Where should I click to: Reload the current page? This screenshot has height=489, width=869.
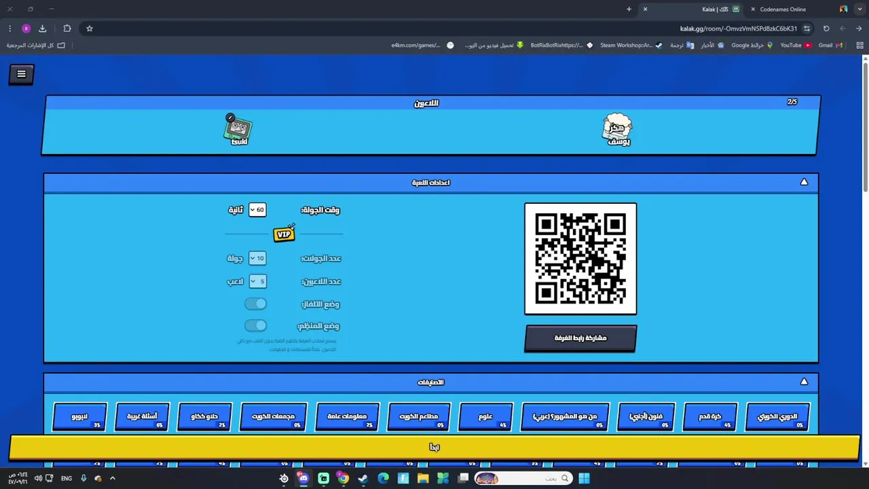pos(826,29)
